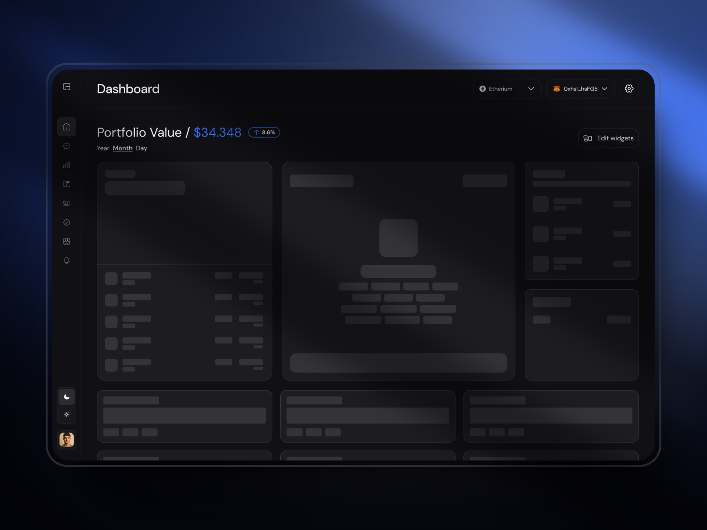707x530 pixels.
Task: Click the Edit widgets button
Action: click(x=608, y=138)
